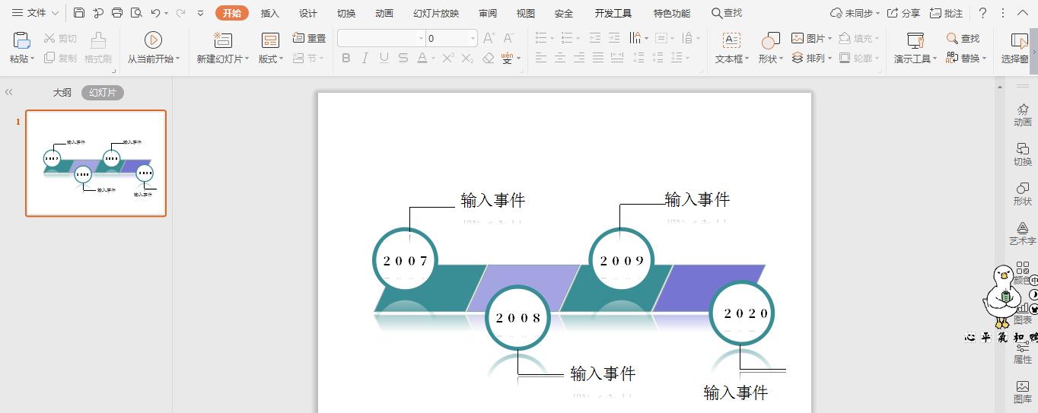
Task: Toggle Subscript formatting
Action: pyautogui.click(x=468, y=58)
